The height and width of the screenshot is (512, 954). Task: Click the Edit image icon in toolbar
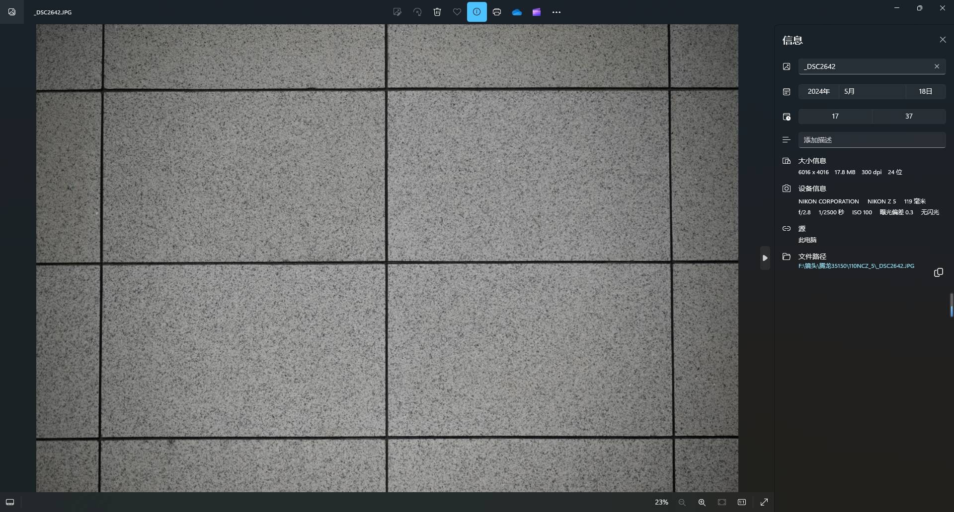coord(397,12)
